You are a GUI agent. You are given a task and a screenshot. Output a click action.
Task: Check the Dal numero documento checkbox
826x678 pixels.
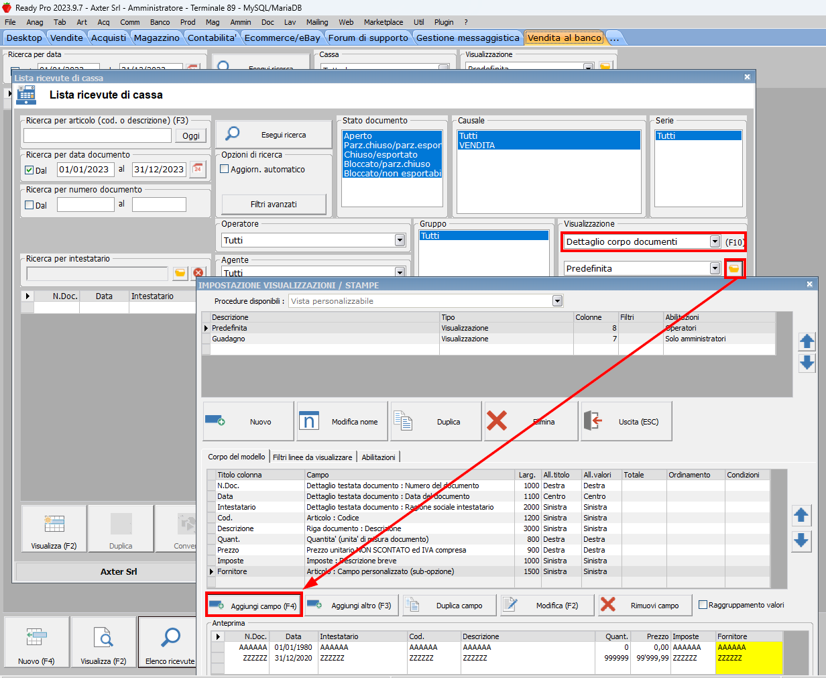tap(29, 205)
